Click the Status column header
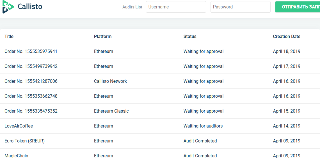The width and height of the screenshot is (320, 163). 190,36
